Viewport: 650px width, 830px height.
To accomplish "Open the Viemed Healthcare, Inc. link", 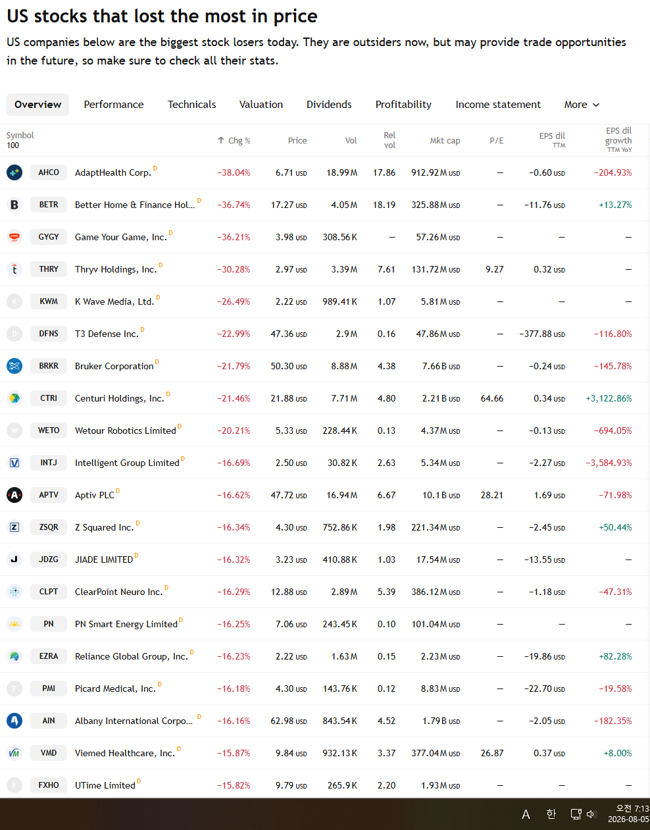I will tap(125, 753).
